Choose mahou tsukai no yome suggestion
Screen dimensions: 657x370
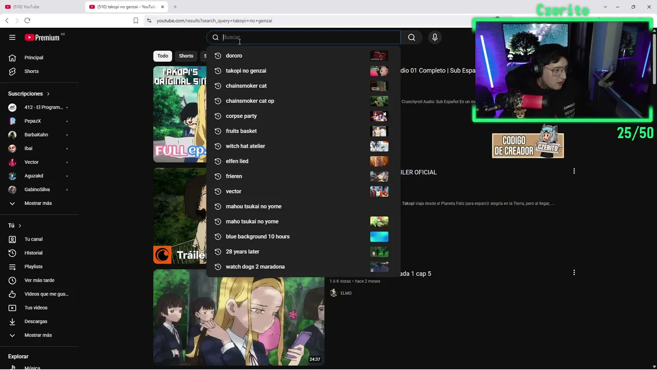click(303, 207)
